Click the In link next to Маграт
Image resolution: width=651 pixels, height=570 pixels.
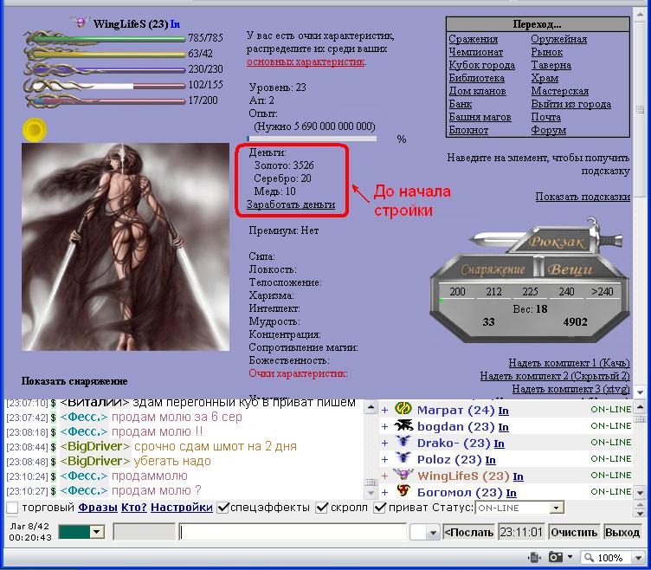point(503,411)
